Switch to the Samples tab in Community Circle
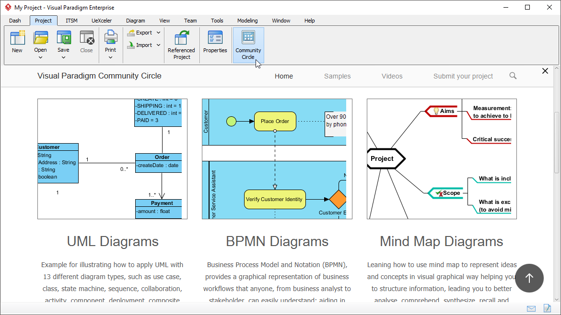561x315 pixels. pyautogui.click(x=337, y=76)
